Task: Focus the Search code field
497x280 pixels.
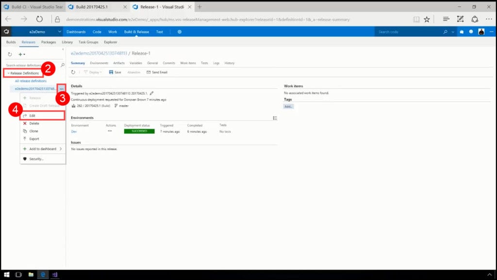Action: [x=409, y=32]
